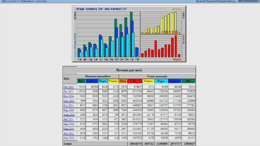Open the Mai 2014 monthly report link
The image size is (260, 146).
click(x=69, y=128)
